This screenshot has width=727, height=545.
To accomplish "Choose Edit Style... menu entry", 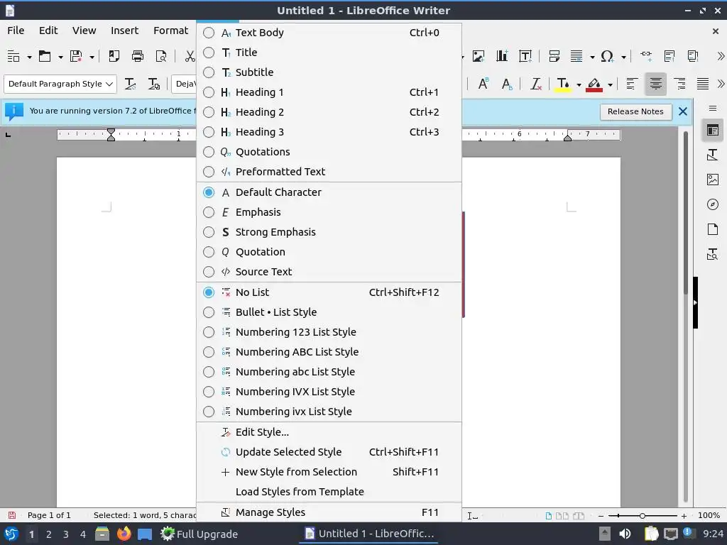I will [329, 432].
